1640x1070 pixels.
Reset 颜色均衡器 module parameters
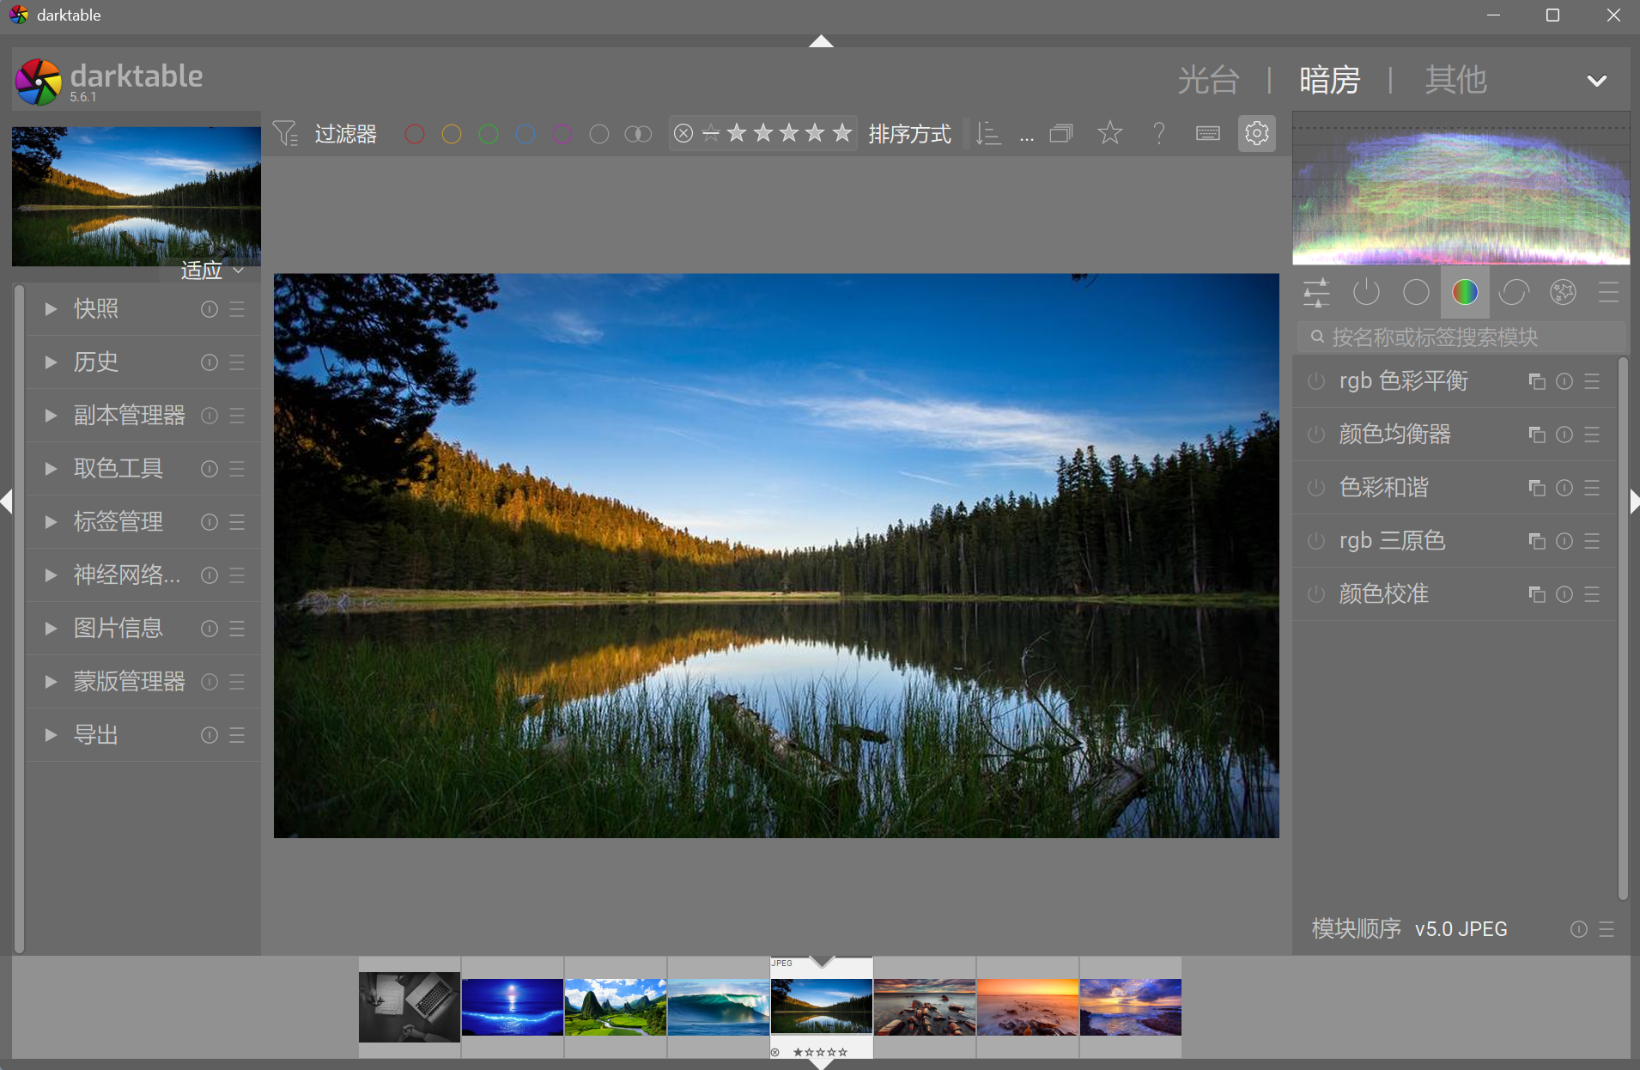(x=1564, y=435)
